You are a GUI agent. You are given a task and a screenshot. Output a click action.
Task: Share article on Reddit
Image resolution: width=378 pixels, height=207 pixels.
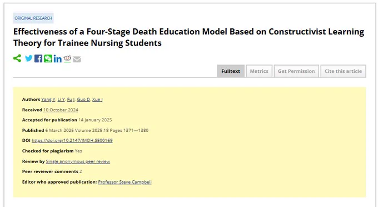[67, 58]
